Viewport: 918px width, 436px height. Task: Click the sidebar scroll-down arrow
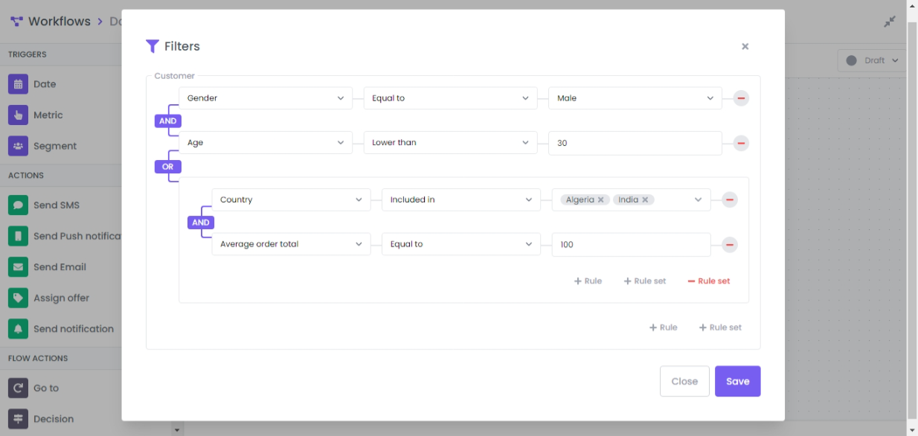pyautogui.click(x=177, y=430)
